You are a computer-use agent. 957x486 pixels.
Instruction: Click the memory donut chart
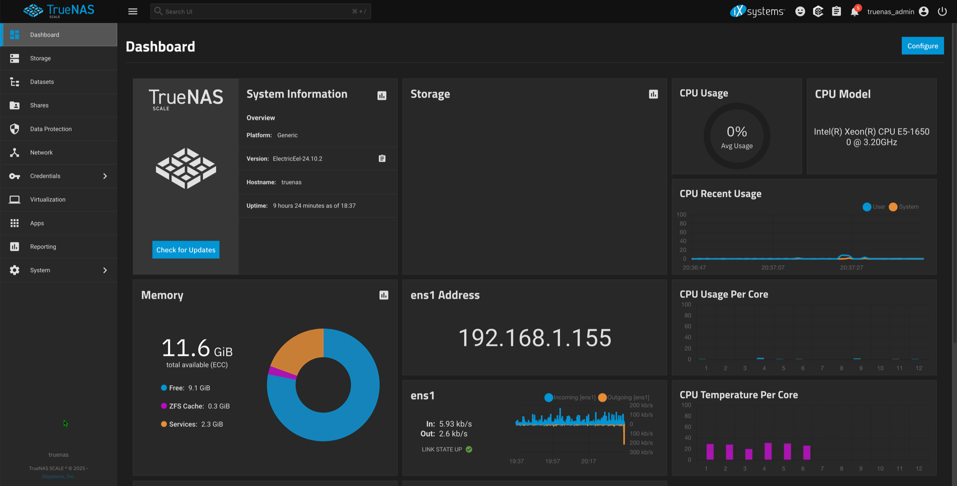pyautogui.click(x=323, y=385)
